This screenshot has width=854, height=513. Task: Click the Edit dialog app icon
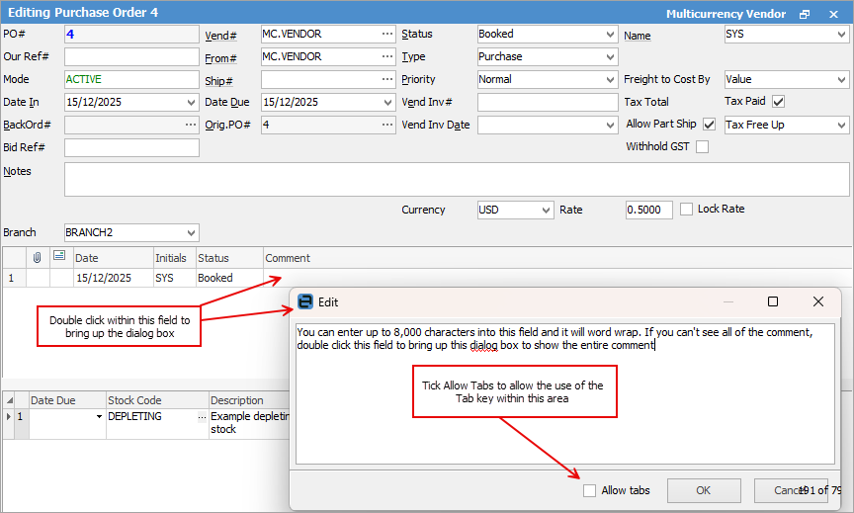click(305, 301)
